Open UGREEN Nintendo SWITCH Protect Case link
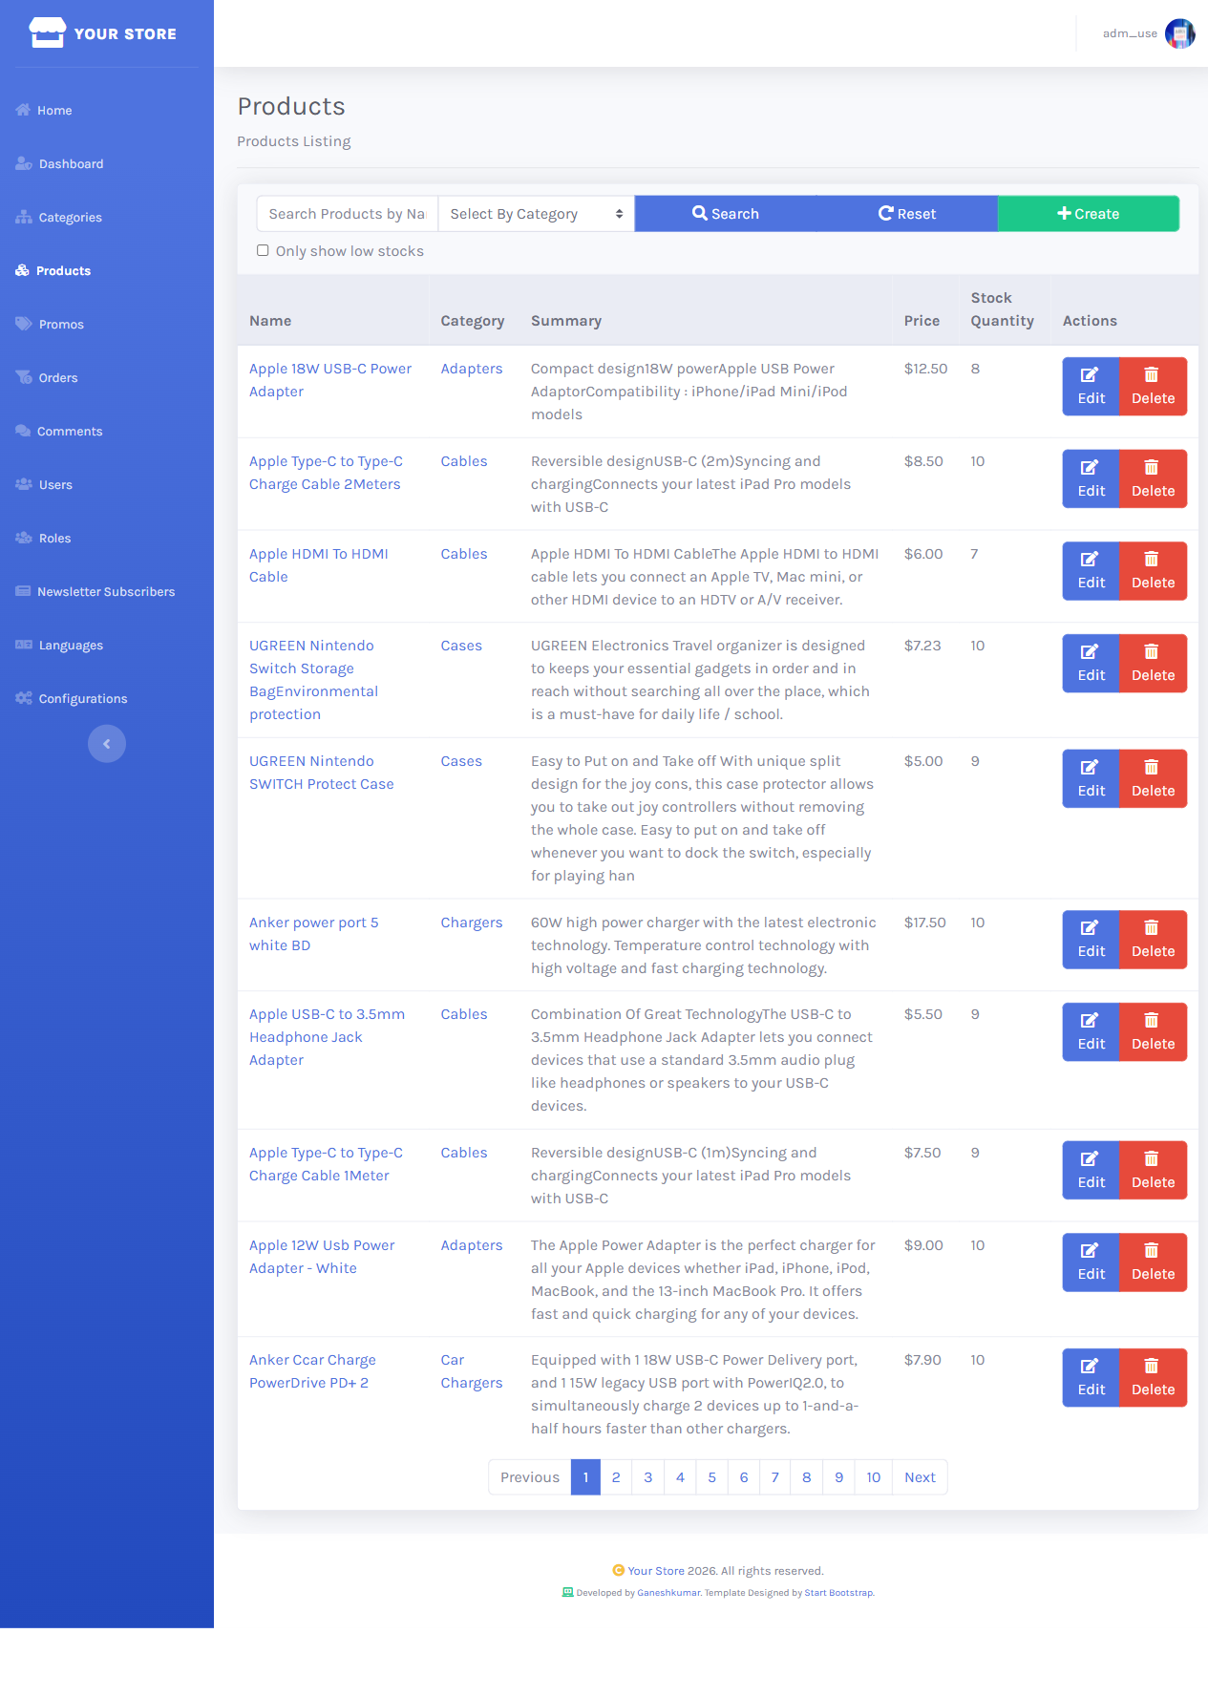The image size is (1208, 1697). [321, 773]
